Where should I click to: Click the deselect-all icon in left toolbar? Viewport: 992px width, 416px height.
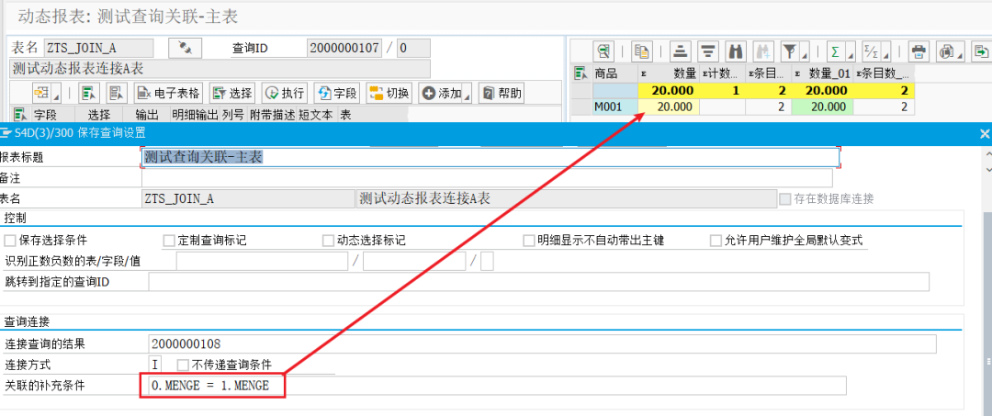coord(116,94)
